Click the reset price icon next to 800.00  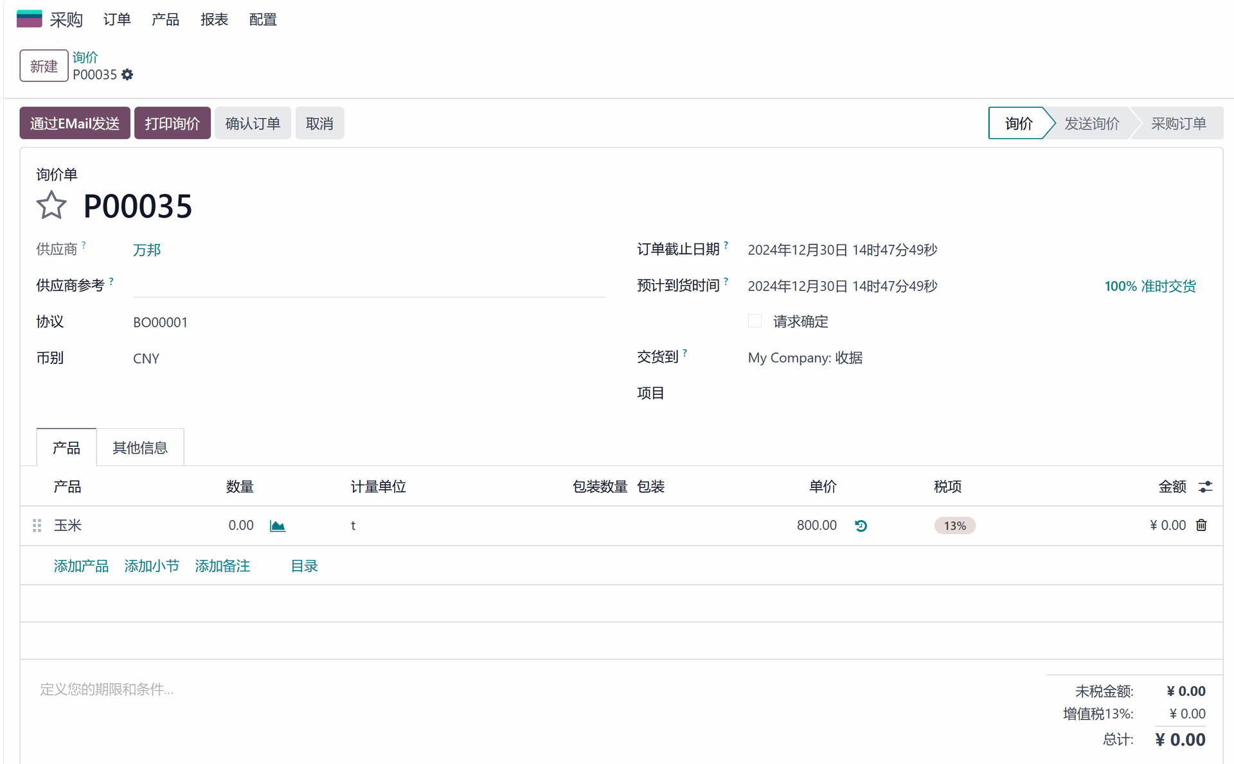click(861, 526)
